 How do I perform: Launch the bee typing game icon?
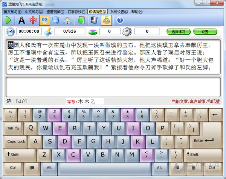[x=67, y=20]
